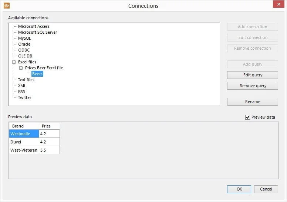Toggle the Preview data checkbox
Screen dimensions: 287x202
point(247,117)
